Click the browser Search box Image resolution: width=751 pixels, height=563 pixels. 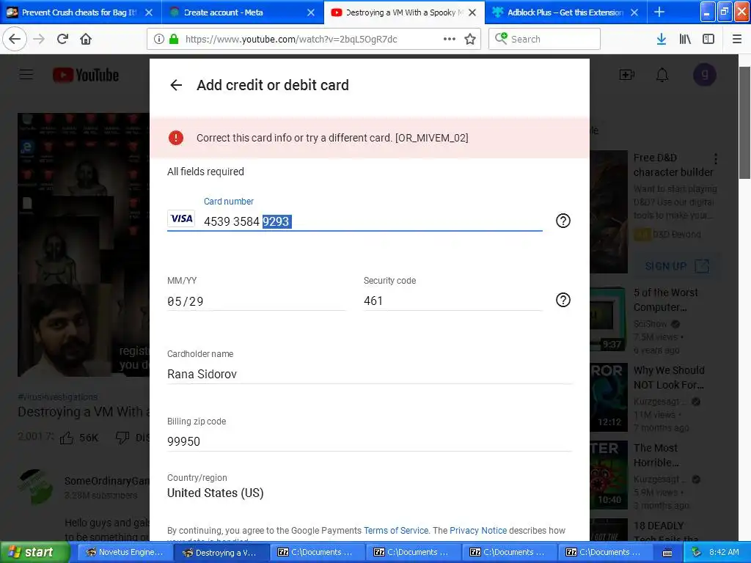544,40
